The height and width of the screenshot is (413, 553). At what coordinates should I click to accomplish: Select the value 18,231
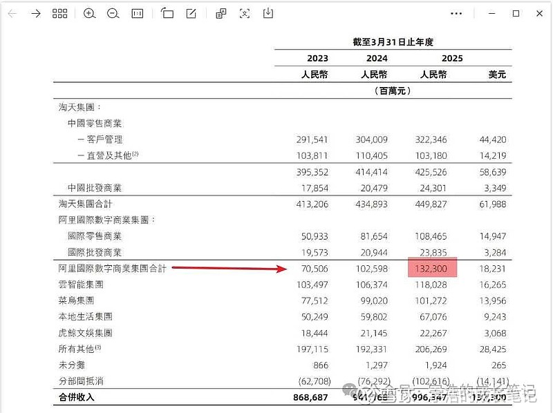click(493, 269)
